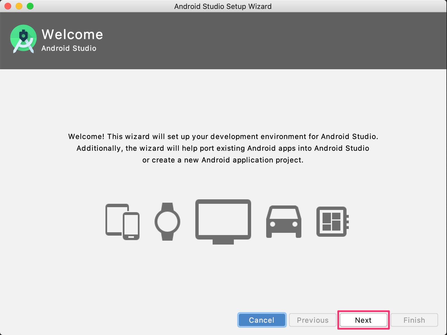
Task: Click the disabled Previous button
Action: [x=313, y=320]
